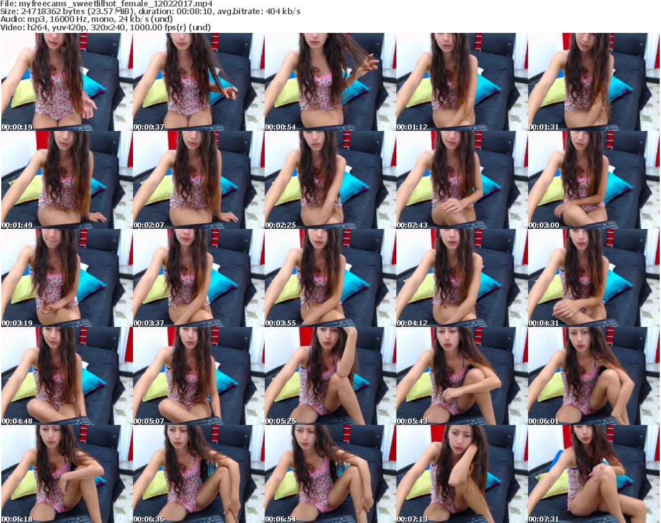Pick the thumbnail frame stamped 00:02:25
This screenshot has height=523, width=661.
coord(330,180)
